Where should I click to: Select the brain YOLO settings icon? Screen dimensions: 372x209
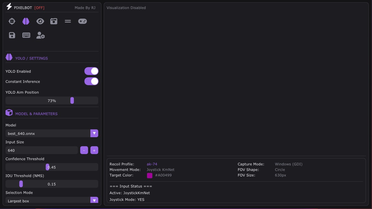(x=26, y=21)
